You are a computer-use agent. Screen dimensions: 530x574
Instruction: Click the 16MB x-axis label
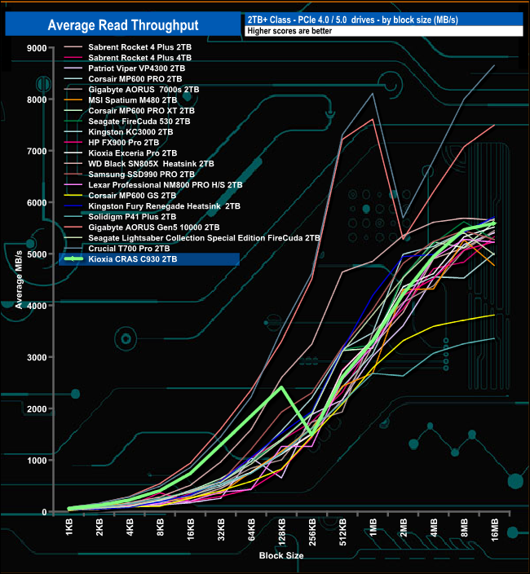click(494, 530)
